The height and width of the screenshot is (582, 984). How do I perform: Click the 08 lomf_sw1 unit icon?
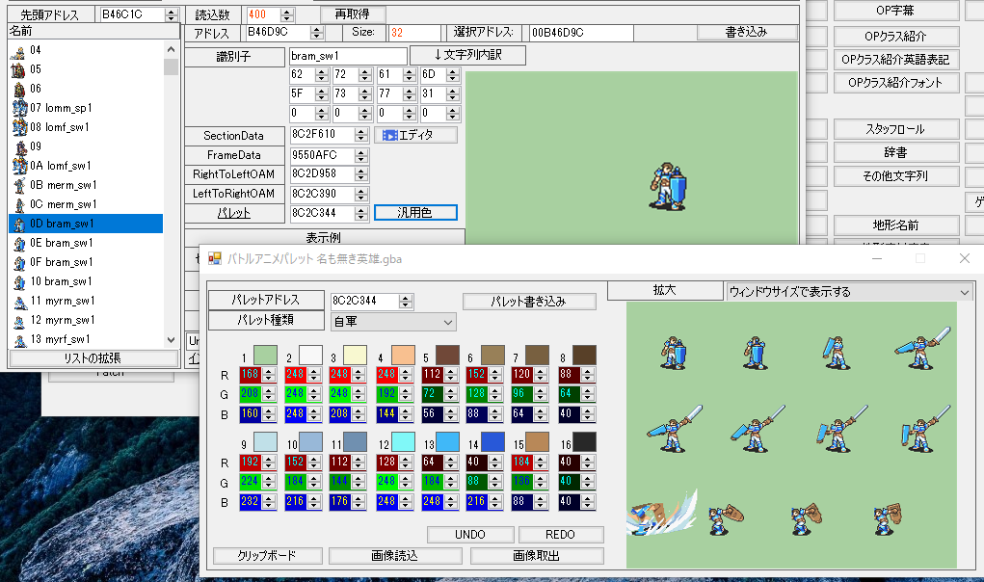pos(19,127)
